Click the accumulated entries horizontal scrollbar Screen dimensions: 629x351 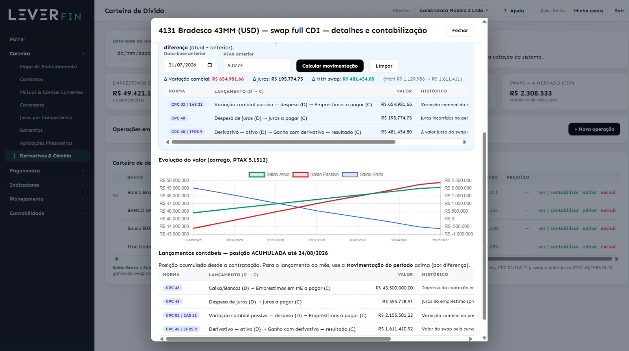278,339
